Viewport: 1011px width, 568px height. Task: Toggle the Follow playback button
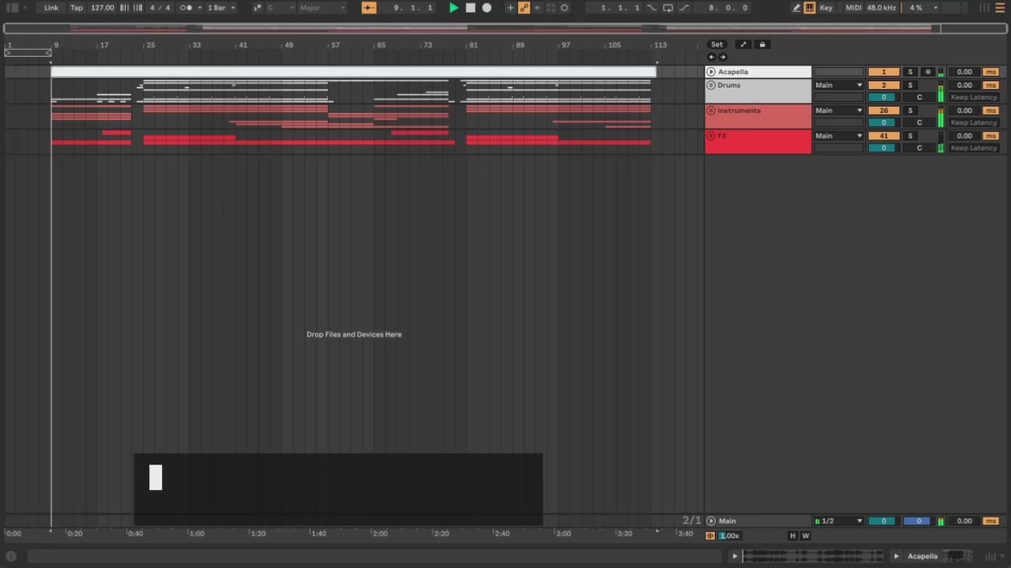tap(369, 8)
